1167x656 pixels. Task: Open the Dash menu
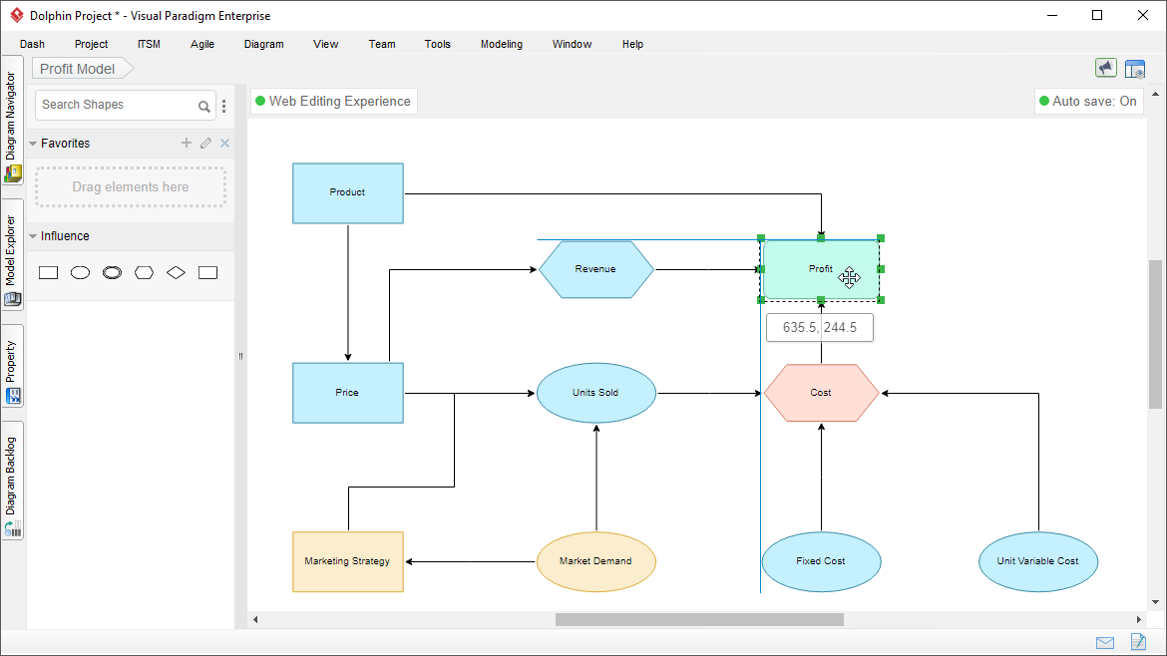(32, 44)
